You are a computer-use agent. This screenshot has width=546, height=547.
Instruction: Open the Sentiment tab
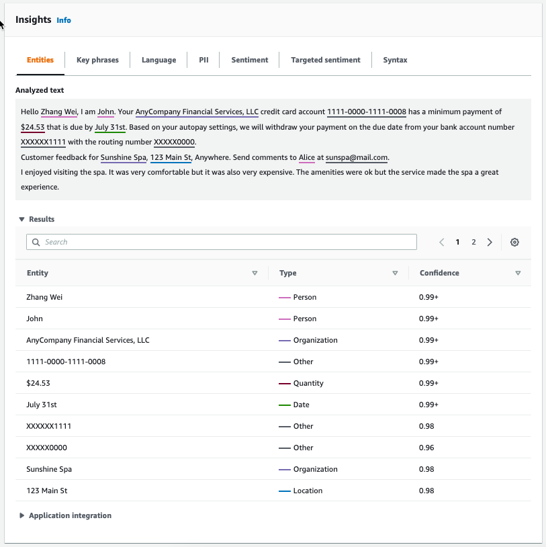(x=249, y=60)
